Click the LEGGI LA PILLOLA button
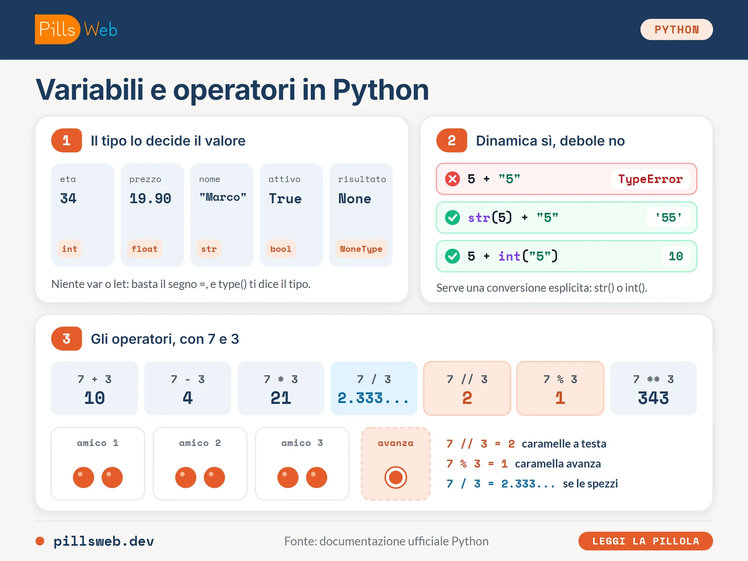This screenshot has height=561, width=748. click(646, 541)
